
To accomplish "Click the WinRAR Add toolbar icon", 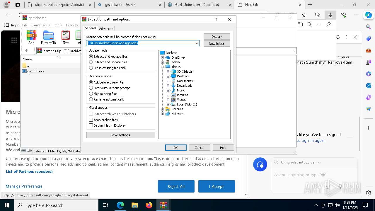I will (x=31, y=37).
